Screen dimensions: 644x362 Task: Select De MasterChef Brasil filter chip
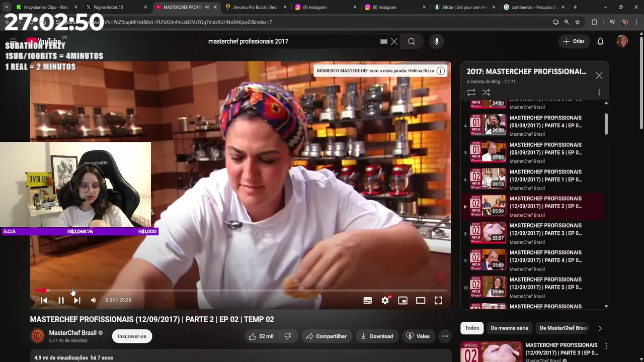pyautogui.click(x=563, y=328)
